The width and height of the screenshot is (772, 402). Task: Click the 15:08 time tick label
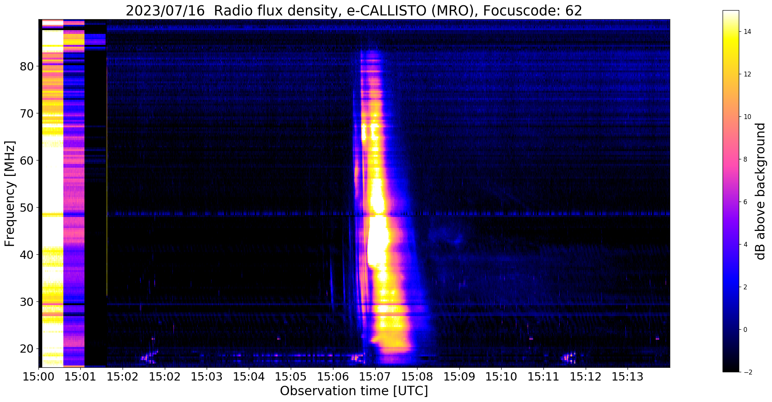pyautogui.click(x=417, y=377)
